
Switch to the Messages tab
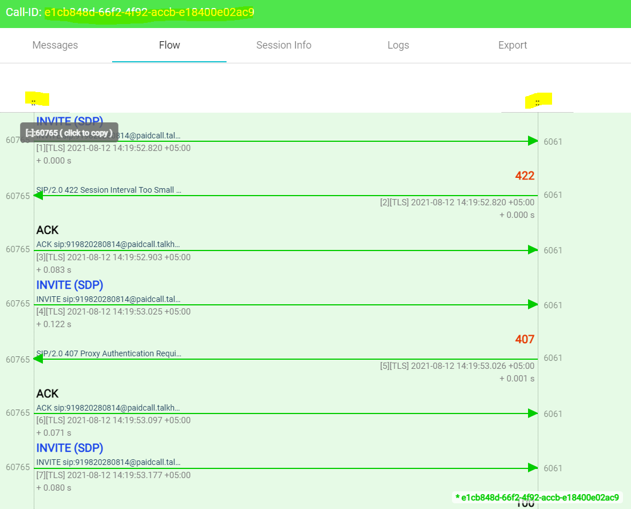click(x=55, y=45)
